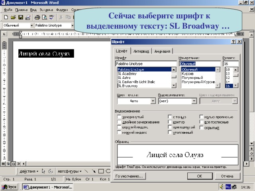The image size is (255, 191).
Task: Click Отмена button
Action: (227, 176)
